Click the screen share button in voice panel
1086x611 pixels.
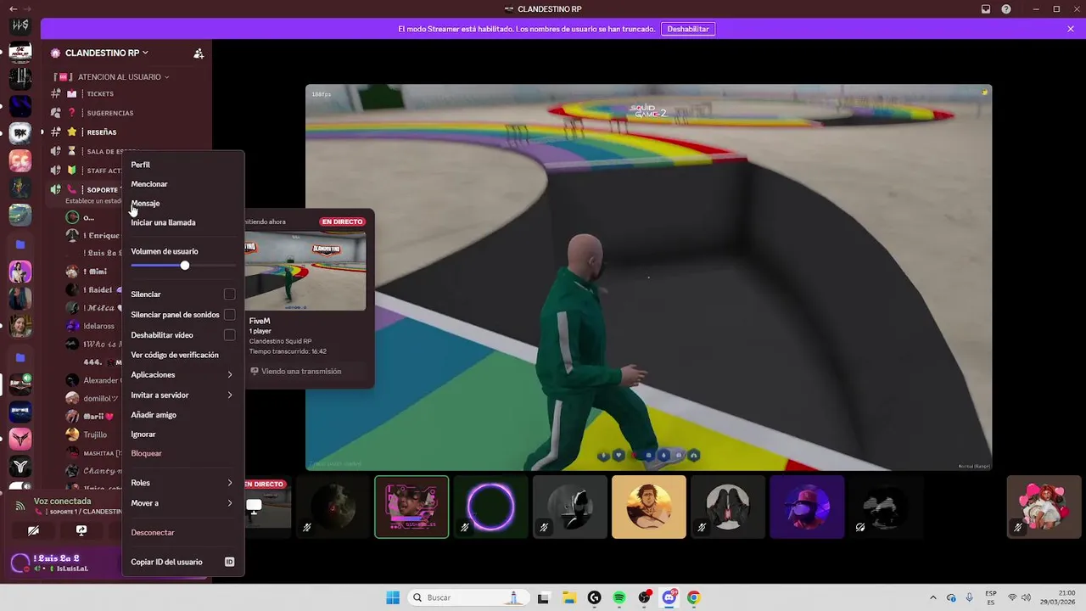pyautogui.click(x=81, y=530)
